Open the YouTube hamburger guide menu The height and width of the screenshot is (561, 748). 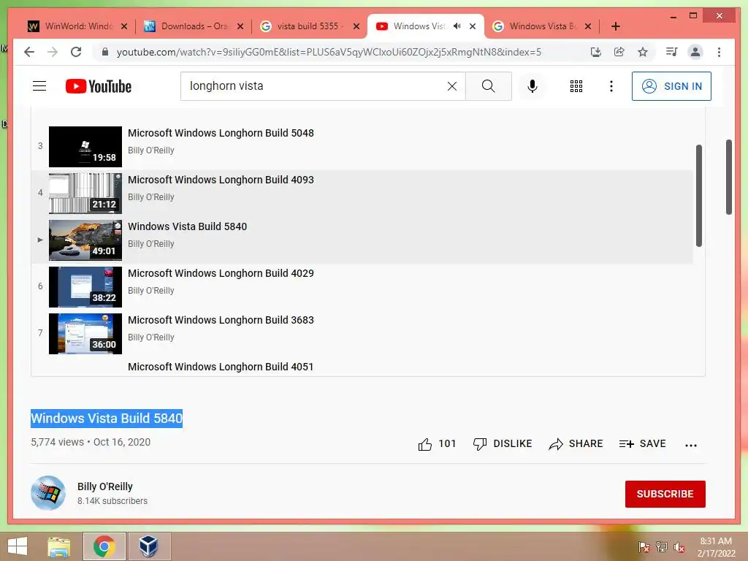tap(39, 86)
